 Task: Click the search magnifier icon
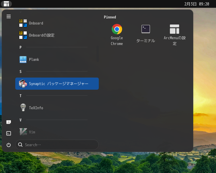click(20, 145)
